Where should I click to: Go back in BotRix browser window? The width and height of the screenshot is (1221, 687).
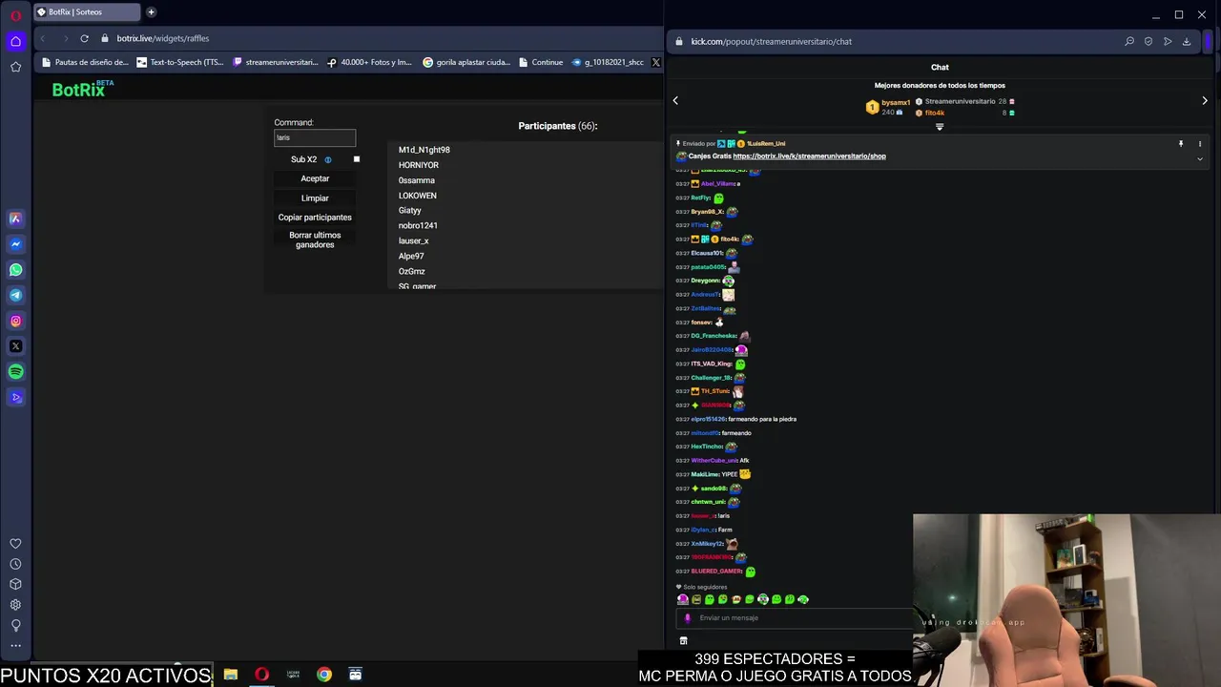tap(42, 38)
